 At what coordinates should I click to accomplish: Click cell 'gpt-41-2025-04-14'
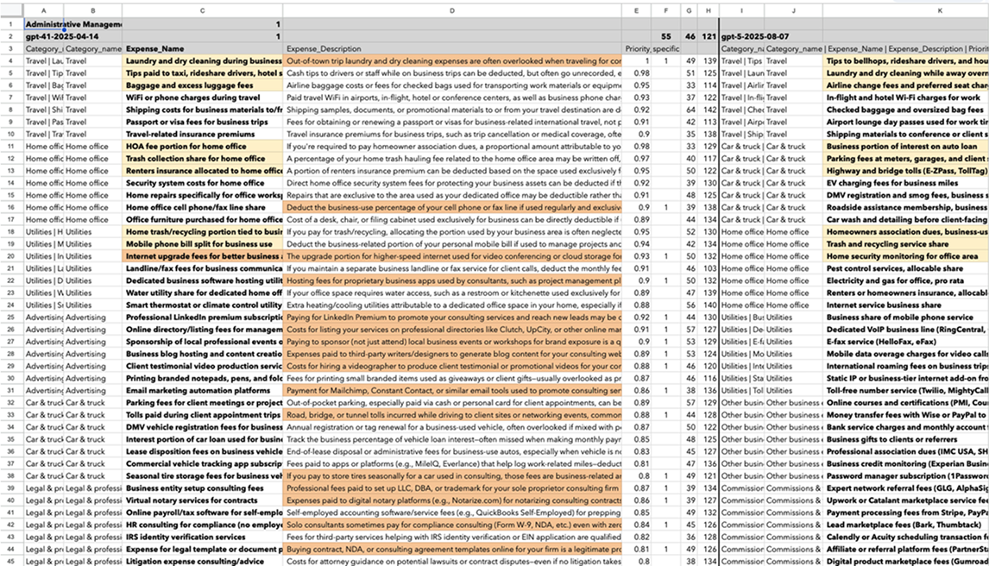(x=62, y=36)
